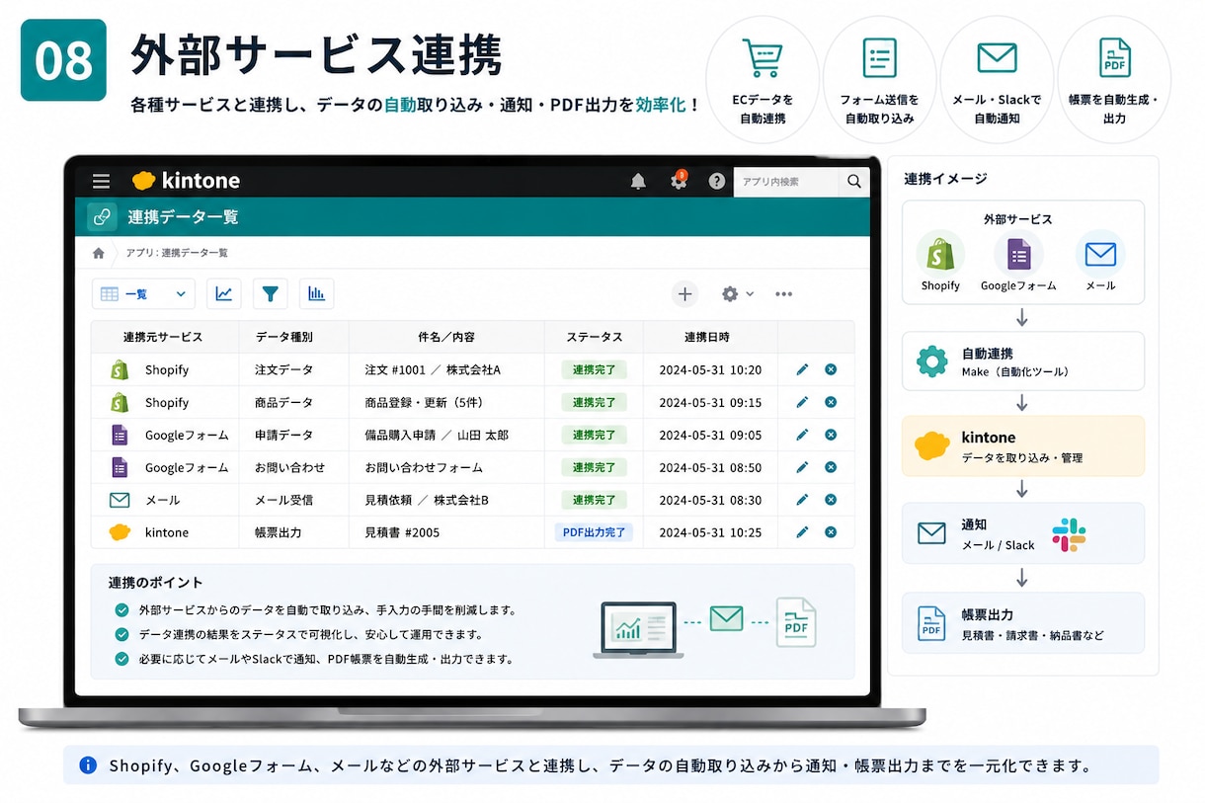The width and height of the screenshot is (1205, 803).
Task: Click the ステータス column header
Action: 594,337
